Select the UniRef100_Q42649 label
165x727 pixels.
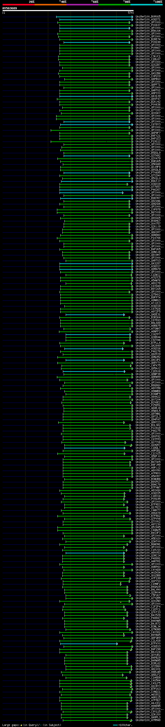148,346
